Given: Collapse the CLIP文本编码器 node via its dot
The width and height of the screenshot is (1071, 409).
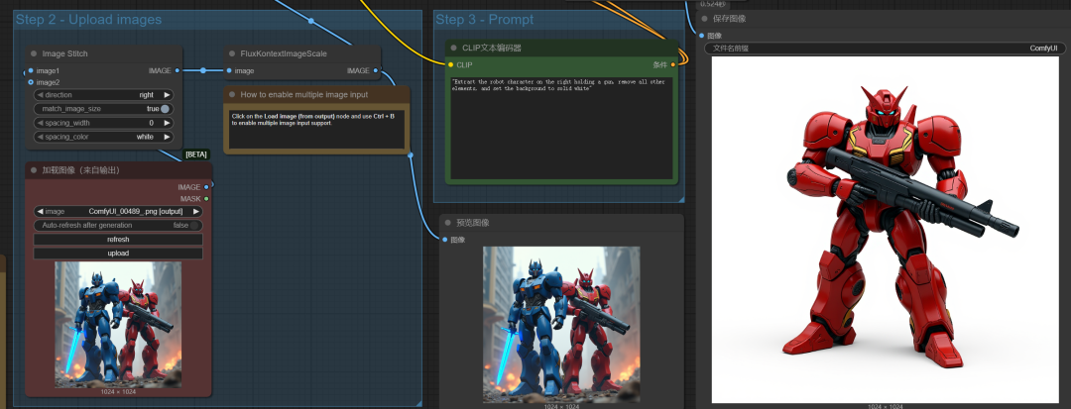Looking at the screenshot, I should point(453,48).
